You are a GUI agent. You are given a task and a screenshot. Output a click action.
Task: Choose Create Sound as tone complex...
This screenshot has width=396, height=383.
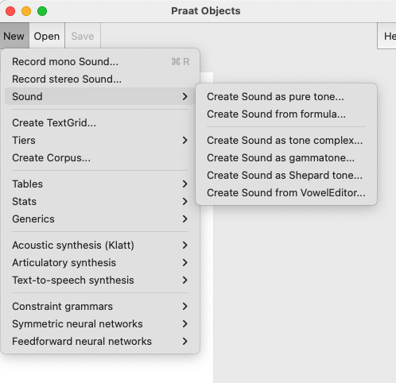(286, 141)
